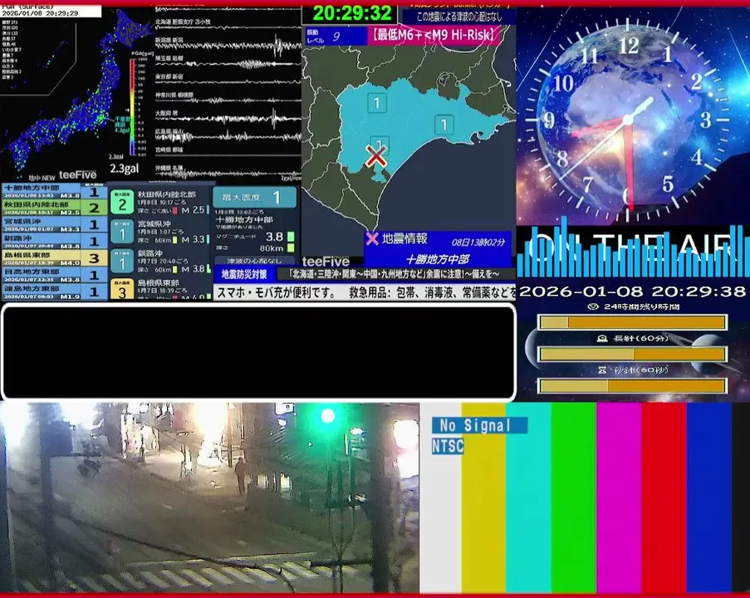Click the 最大震度 1 banner
The height and width of the screenshot is (598, 750).
coord(254,197)
